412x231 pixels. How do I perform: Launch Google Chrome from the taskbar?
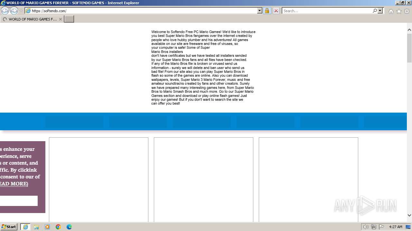tap(58, 227)
